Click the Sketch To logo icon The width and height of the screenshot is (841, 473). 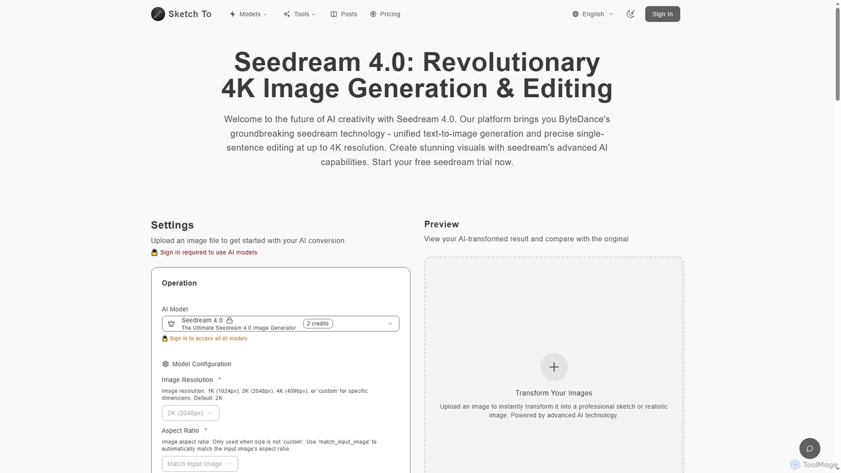tap(158, 14)
